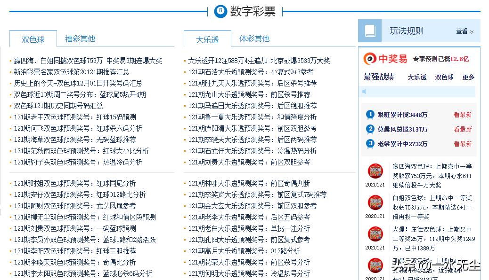Screen dimensions: 489x280
Task: Select the 大乐透 tab above the middle list
Action: click(207, 39)
